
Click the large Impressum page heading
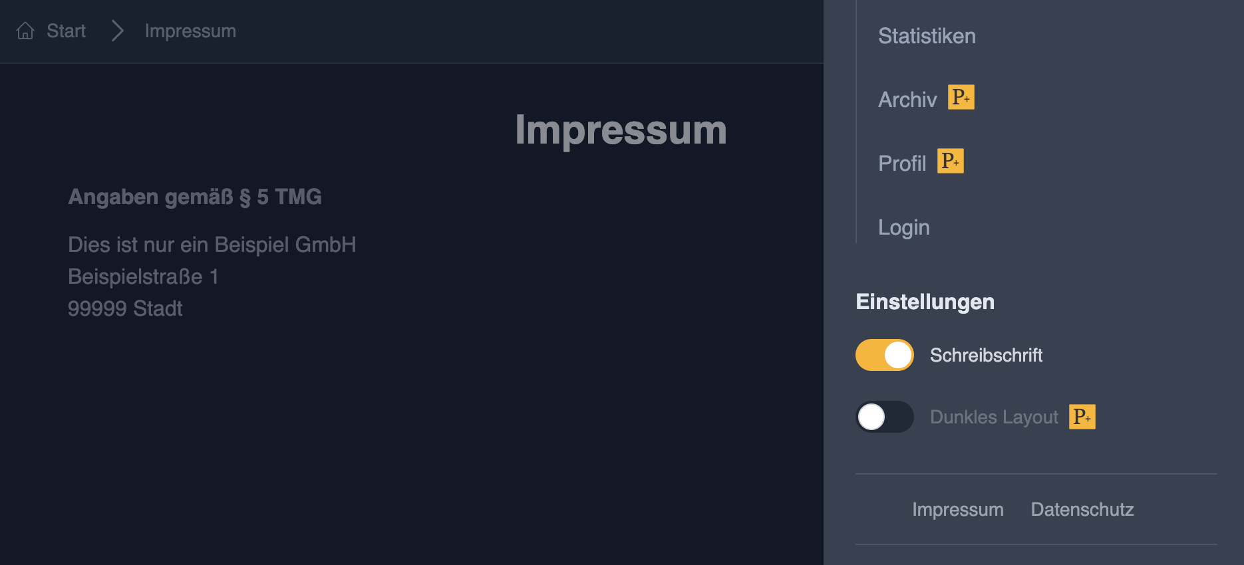[x=620, y=131]
